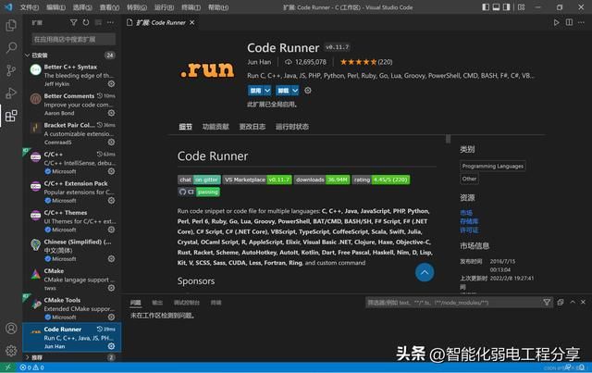This screenshot has height=373, width=592.
Task: Click the Programming Languages category tag
Action: pos(492,166)
